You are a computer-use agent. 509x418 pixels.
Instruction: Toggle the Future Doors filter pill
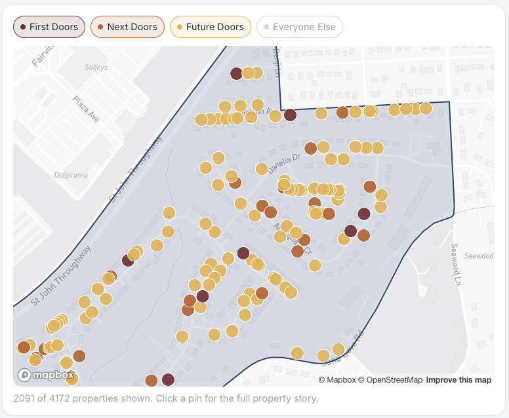(211, 27)
